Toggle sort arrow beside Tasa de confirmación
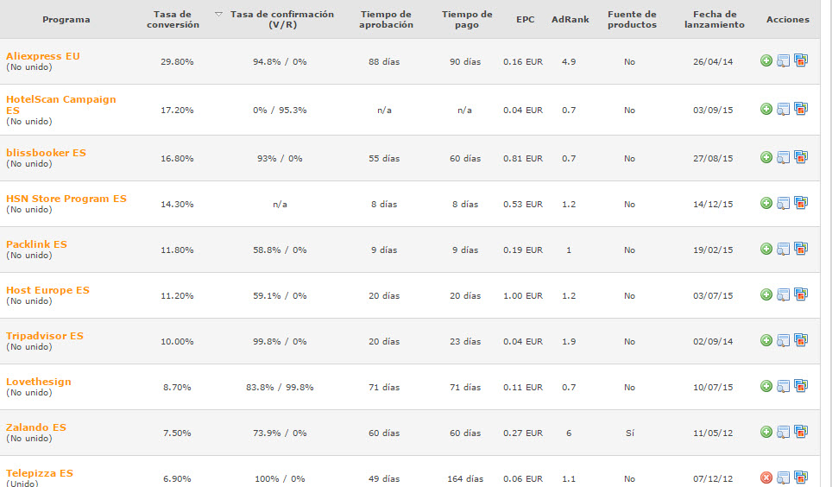 coord(218,15)
